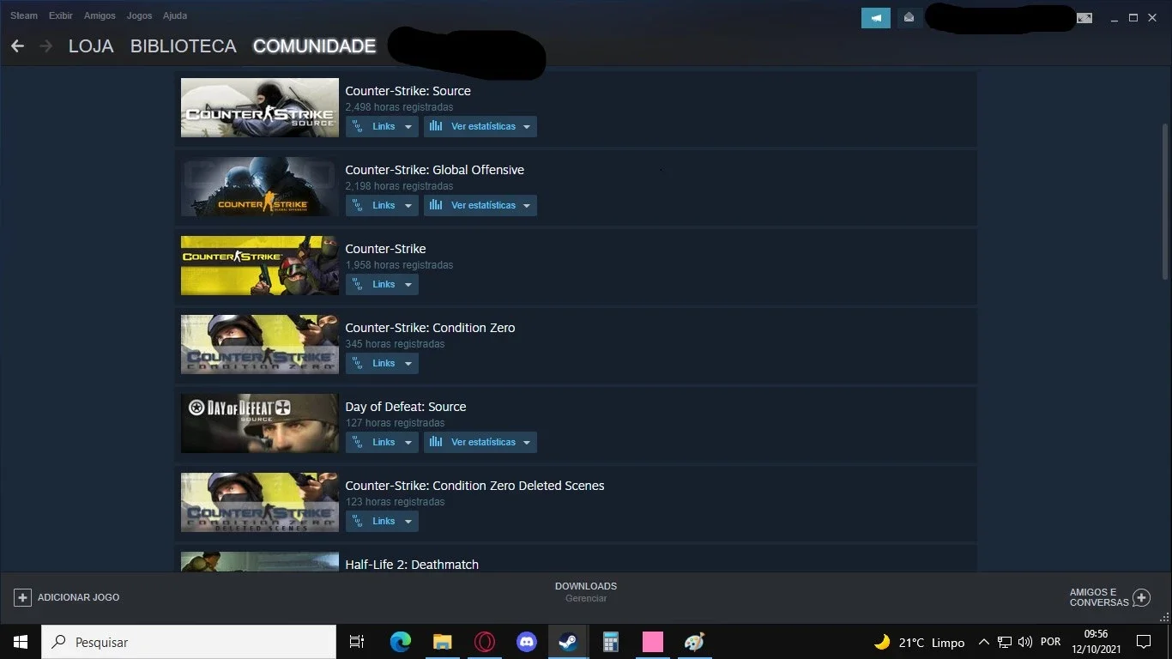Image resolution: width=1172 pixels, height=659 pixels.
Task: Click the vertical scrollbar thumb
Action: click(x=1164, y=201)
